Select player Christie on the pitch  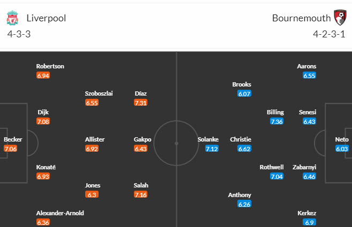[241, 139]
